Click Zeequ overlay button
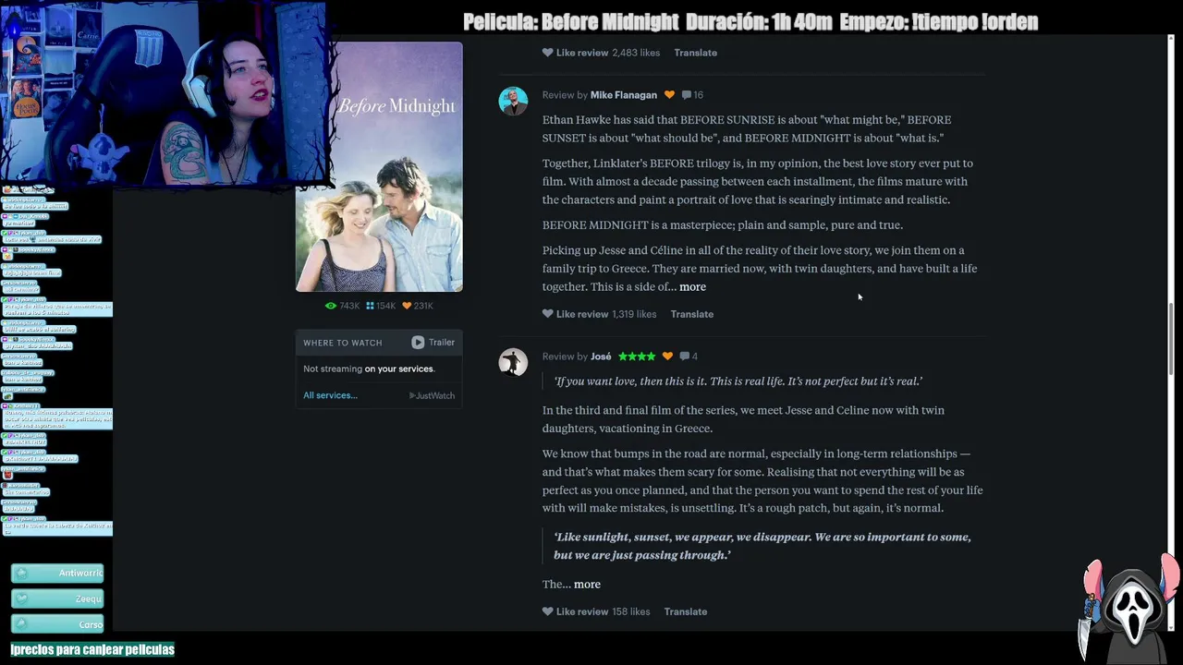This screenshot has width=1183, height=665. point(57,598)
